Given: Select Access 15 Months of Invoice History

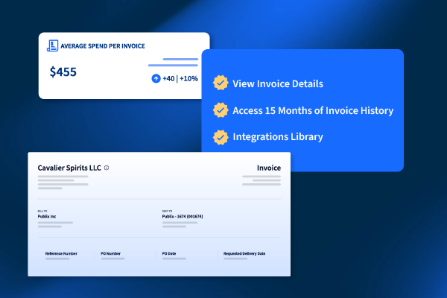Looking at the screenshot, I should point(313,110).
